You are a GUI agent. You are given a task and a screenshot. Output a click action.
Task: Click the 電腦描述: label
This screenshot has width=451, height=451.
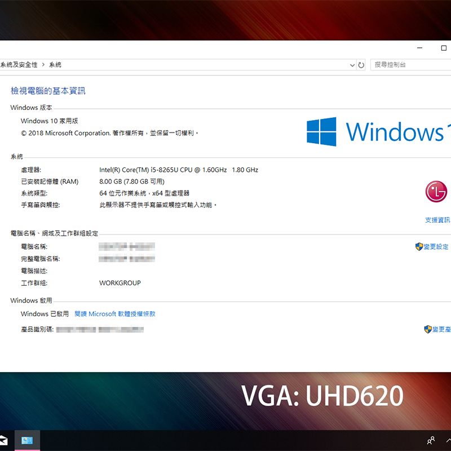coord(34,271)
